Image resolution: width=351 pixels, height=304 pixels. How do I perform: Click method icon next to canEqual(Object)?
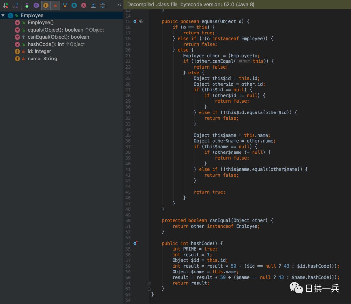pos(17,37)
